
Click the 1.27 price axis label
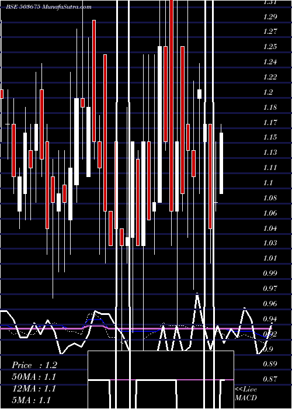270,32
